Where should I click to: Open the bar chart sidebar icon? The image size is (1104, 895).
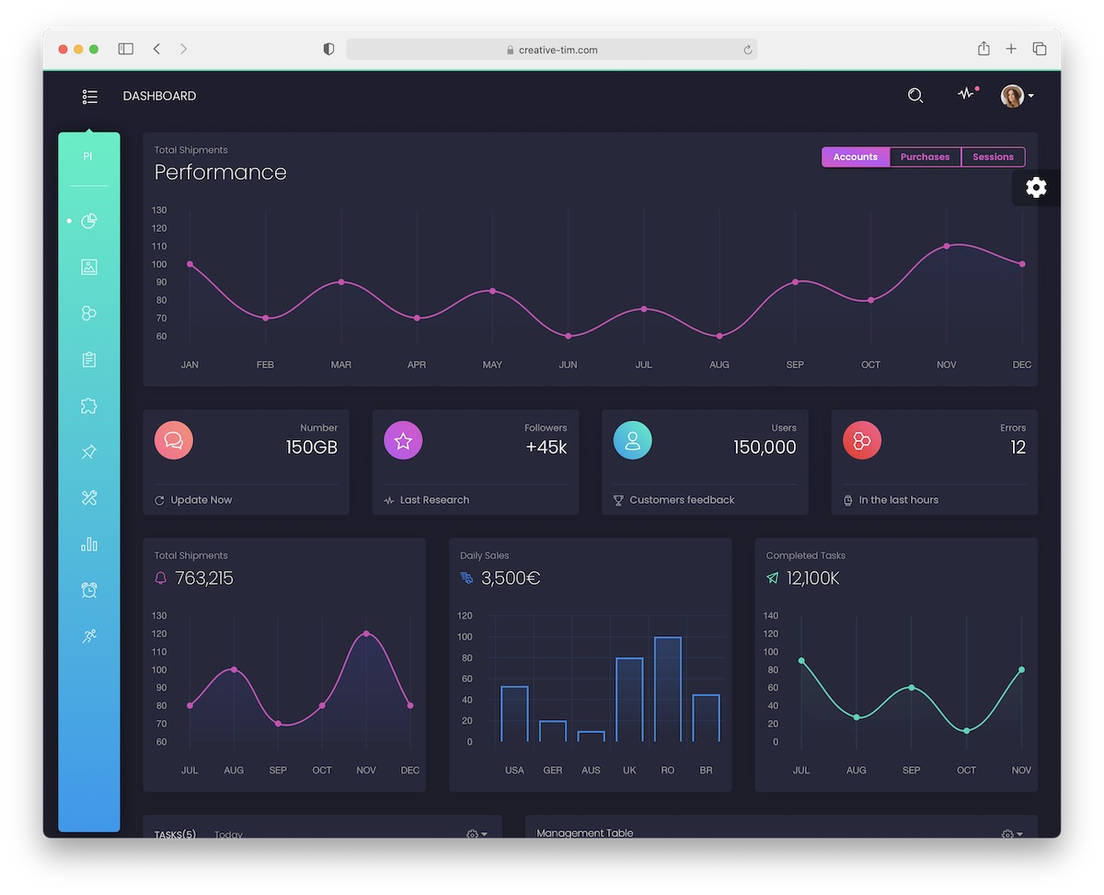(89, 544)
